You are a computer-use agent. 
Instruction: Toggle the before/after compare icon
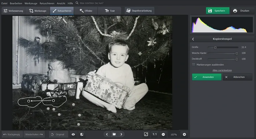[x=82, y=134]
